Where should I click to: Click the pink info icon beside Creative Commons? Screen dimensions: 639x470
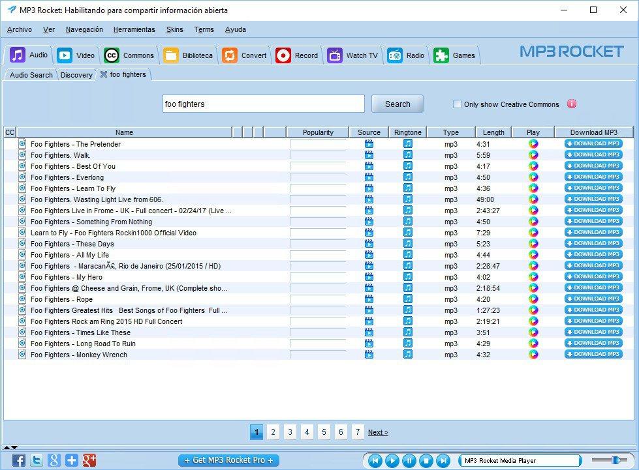572,104
